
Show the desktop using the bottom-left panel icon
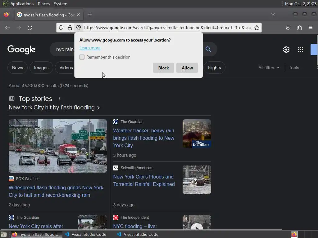4,234
